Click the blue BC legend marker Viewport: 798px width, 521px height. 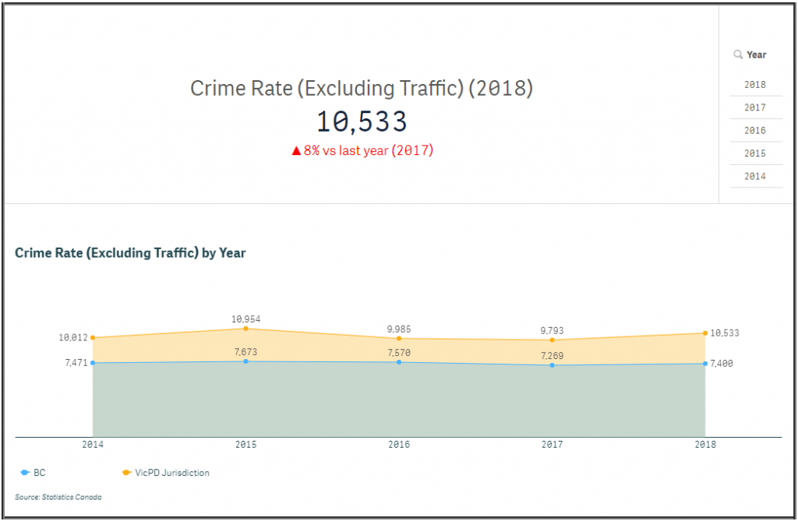tap(26, 473)
